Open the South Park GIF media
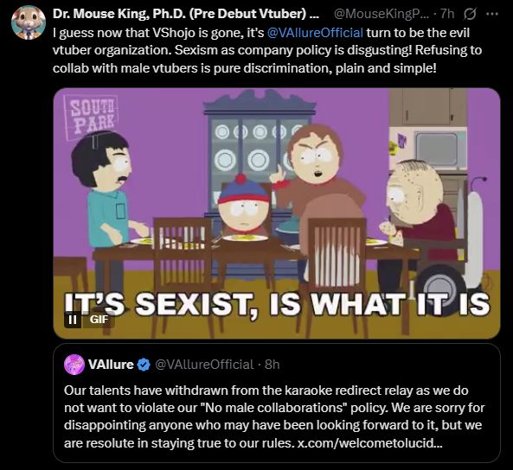Screen dimensions: 513x470 pyautogui.click(x=277, y=213)
